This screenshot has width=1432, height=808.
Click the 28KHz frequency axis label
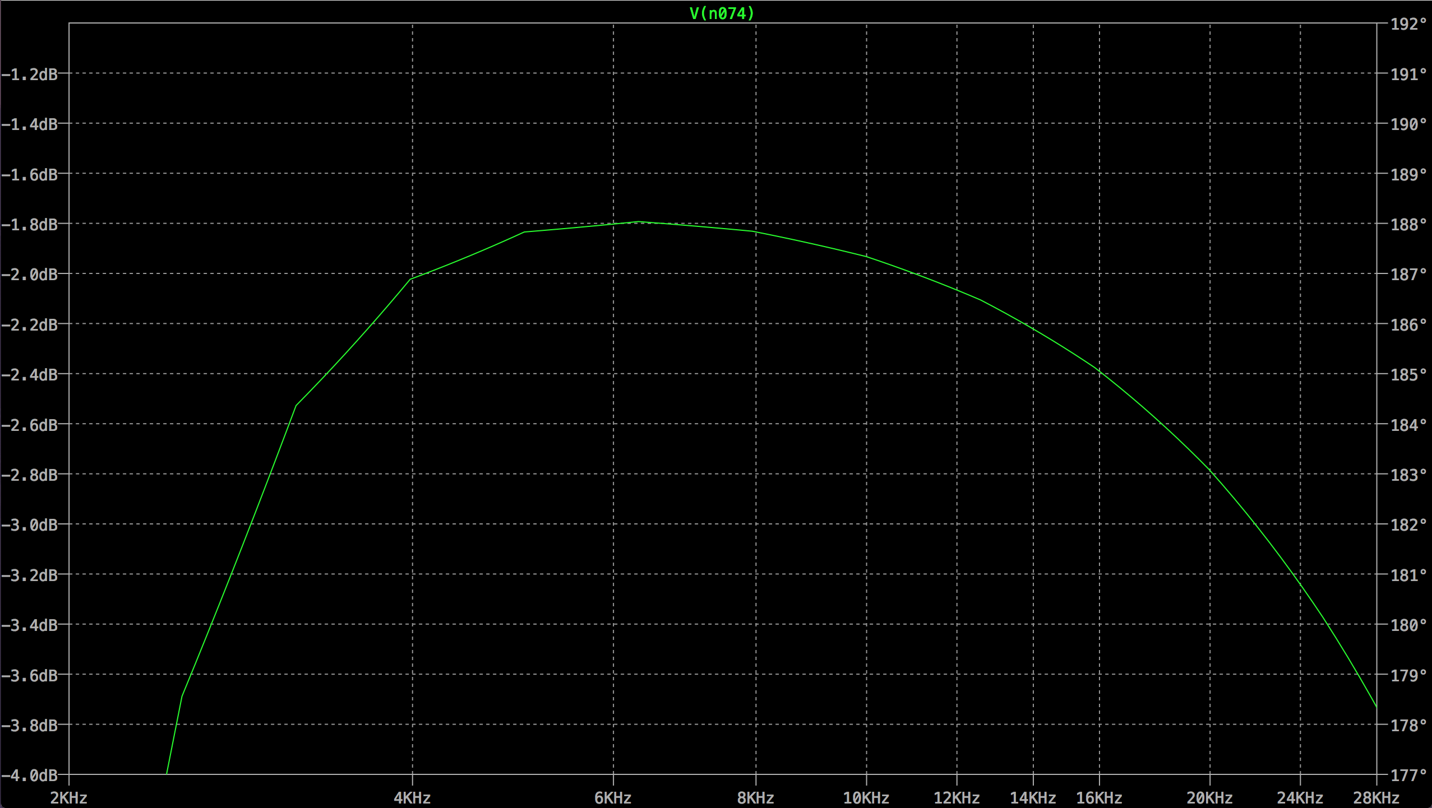click(1376, 797)
